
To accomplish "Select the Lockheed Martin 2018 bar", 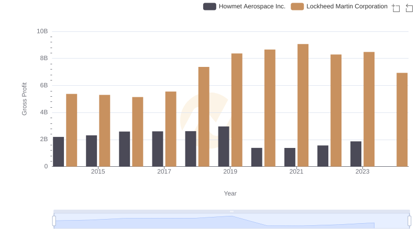I will click(204, 117).
